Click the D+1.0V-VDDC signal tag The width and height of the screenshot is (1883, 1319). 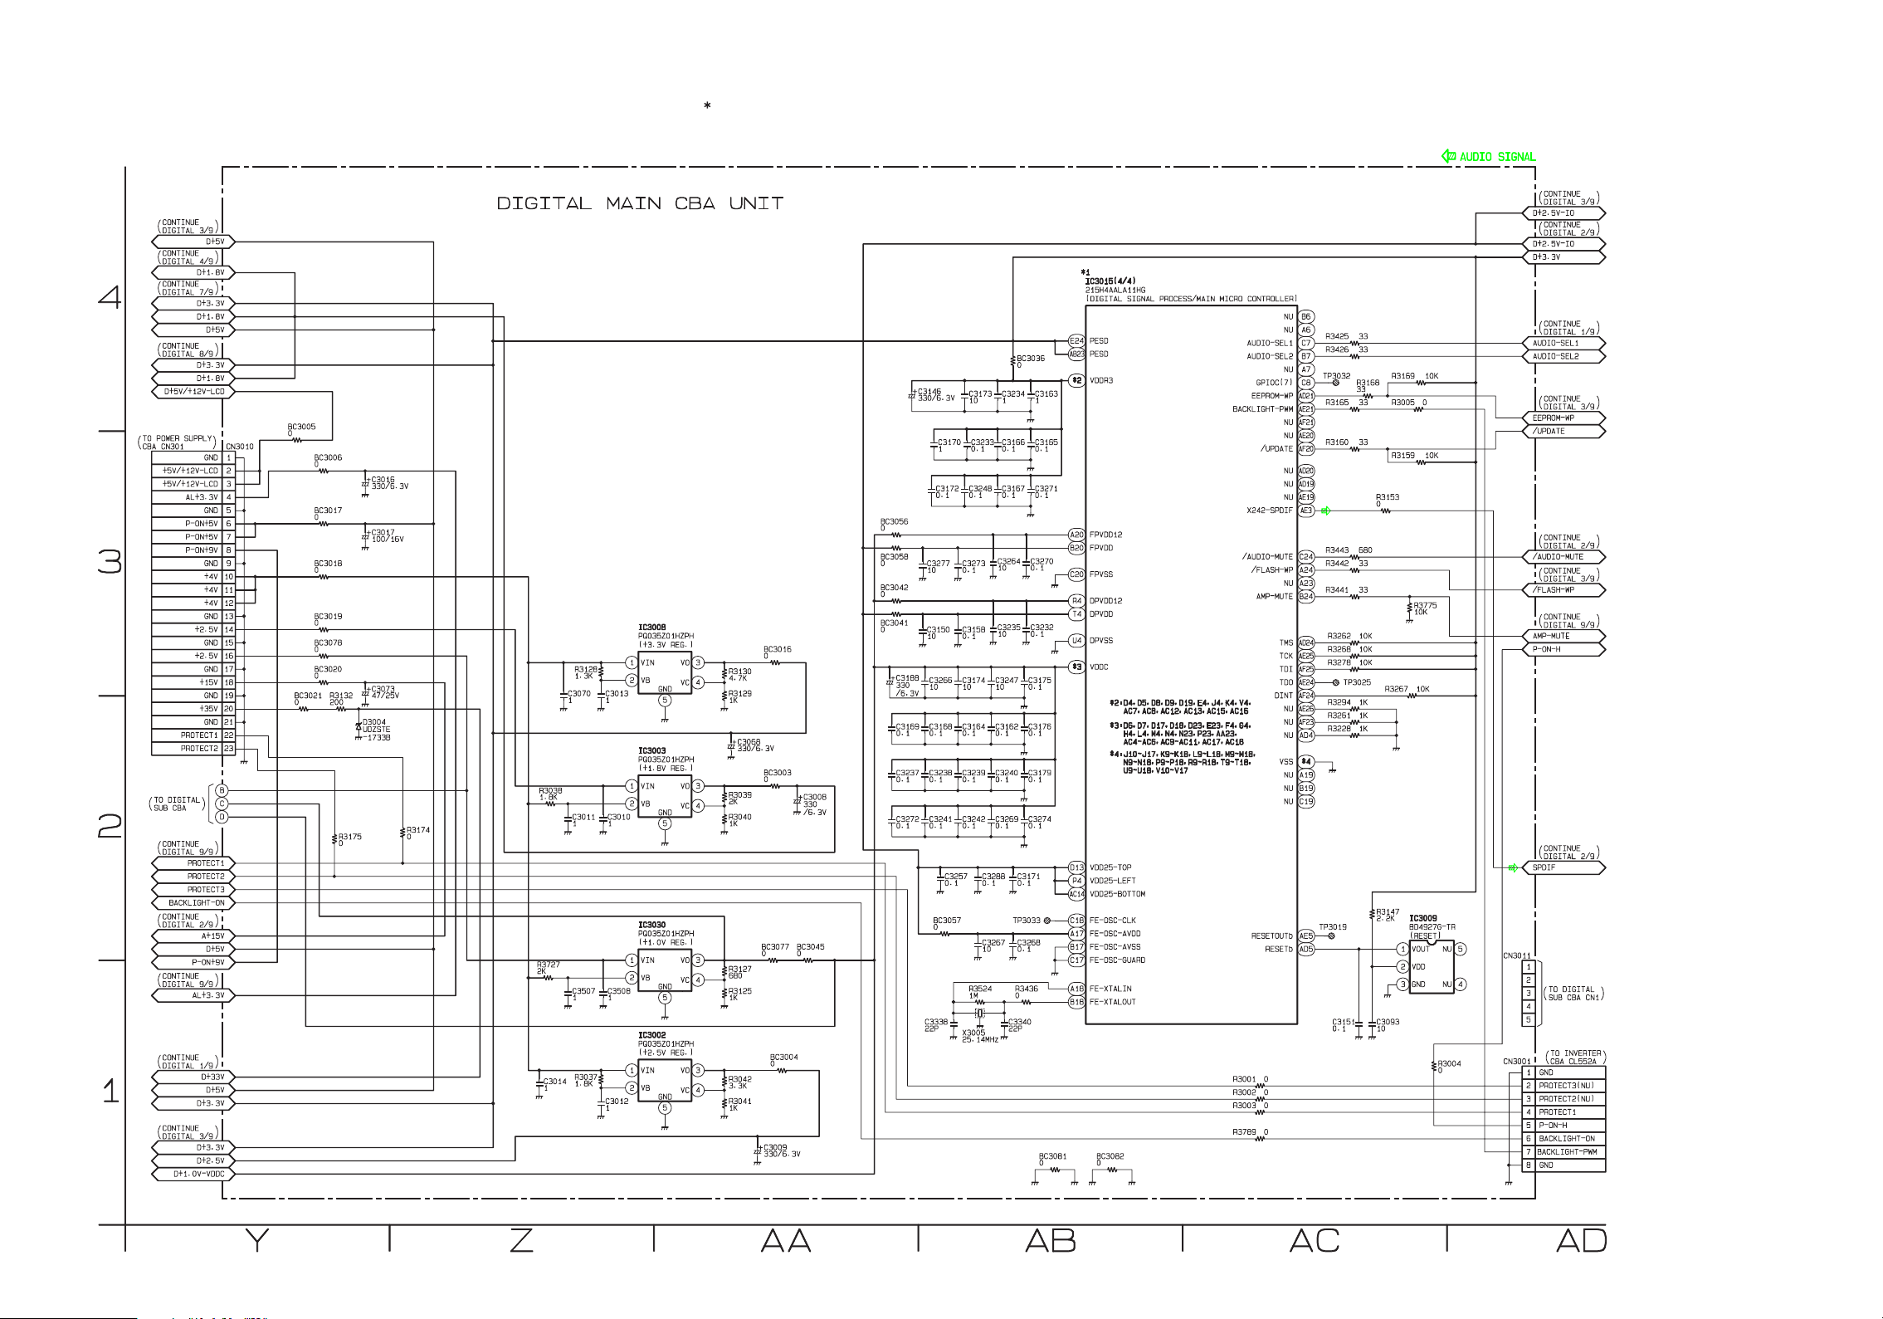click(x=194, y=1174)
